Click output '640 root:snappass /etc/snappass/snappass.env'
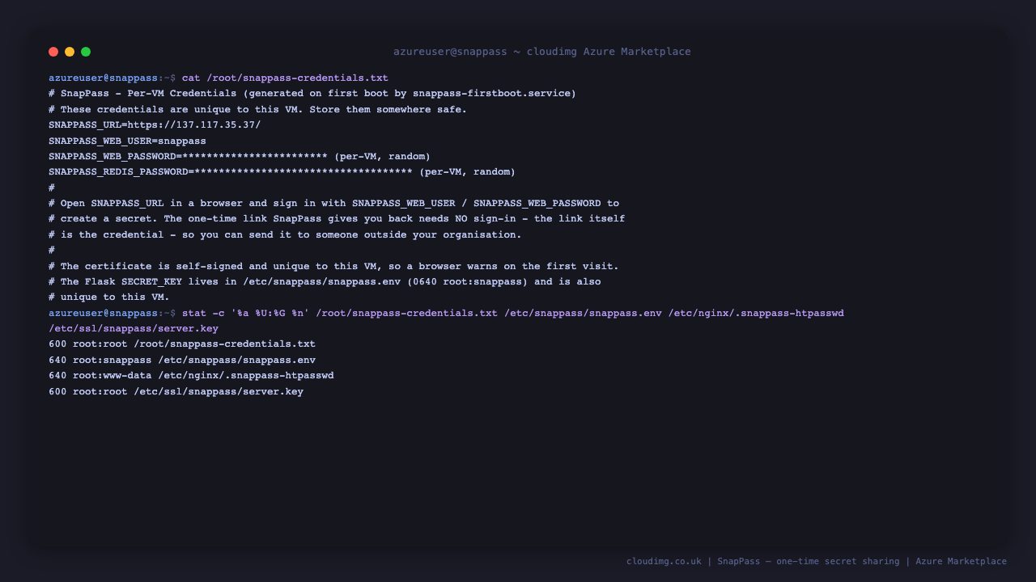1036x582 pixels. pyautogui.click(x=182, y=360)
